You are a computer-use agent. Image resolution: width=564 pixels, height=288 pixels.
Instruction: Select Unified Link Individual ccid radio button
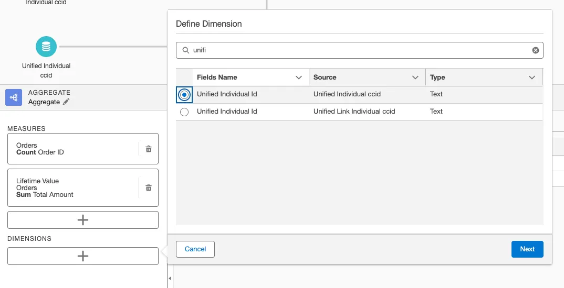[184, 112]
